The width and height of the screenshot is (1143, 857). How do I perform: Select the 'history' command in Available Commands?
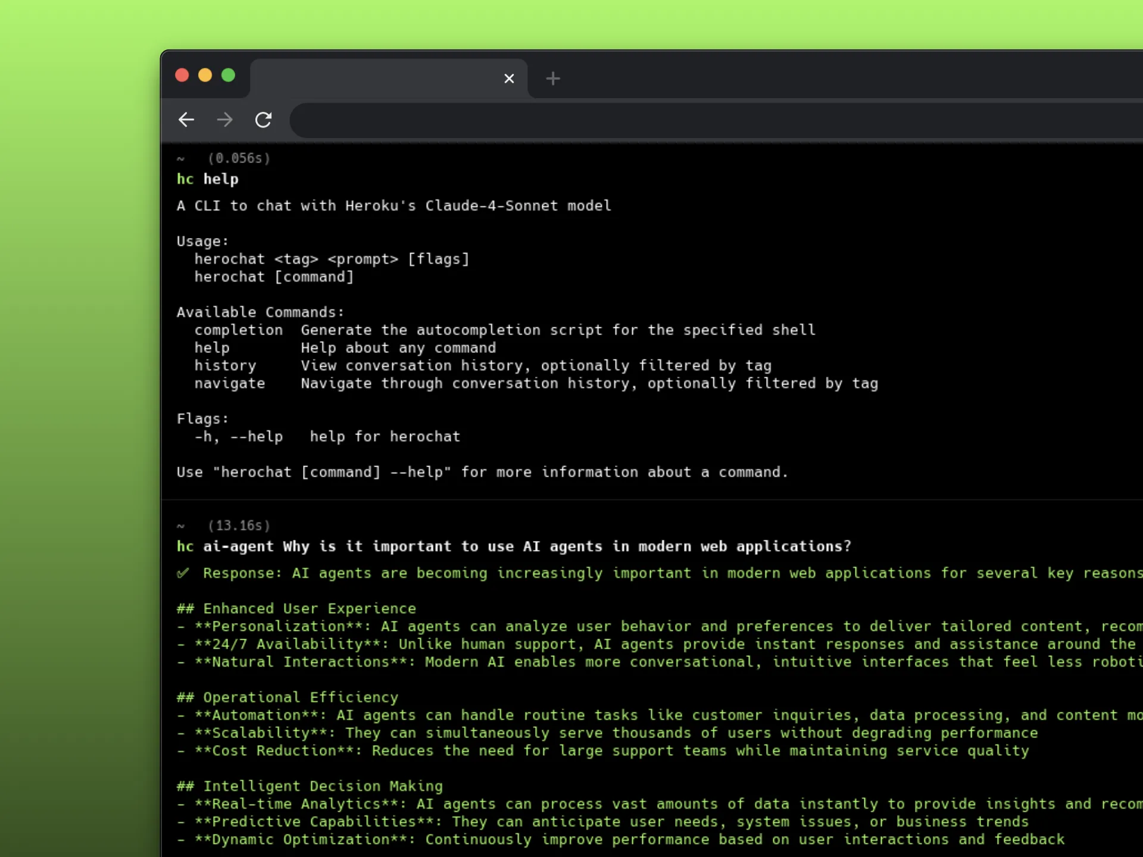pyautogui.click(x=225, y=365)
